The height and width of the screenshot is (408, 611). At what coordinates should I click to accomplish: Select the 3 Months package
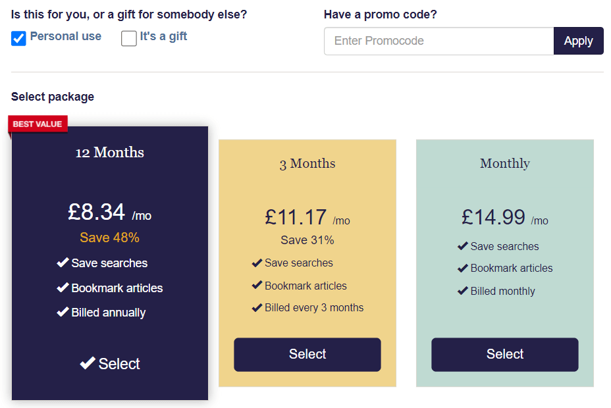point(307,354)
